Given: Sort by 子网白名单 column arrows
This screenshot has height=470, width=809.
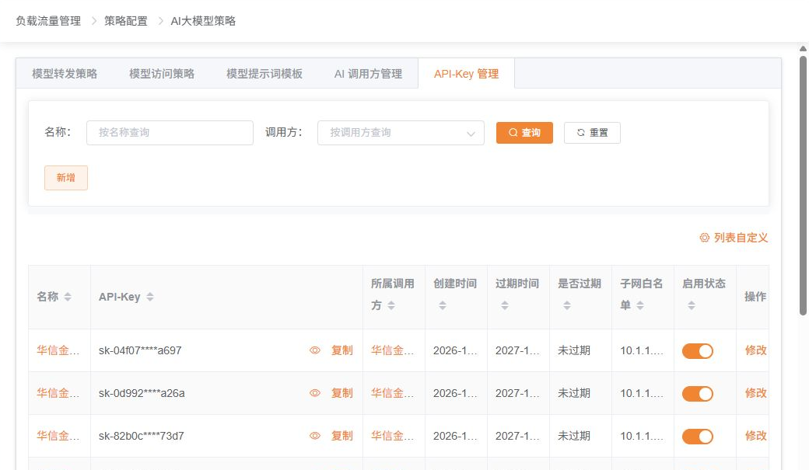Looking at the screenshot, I should pos(640,305).
